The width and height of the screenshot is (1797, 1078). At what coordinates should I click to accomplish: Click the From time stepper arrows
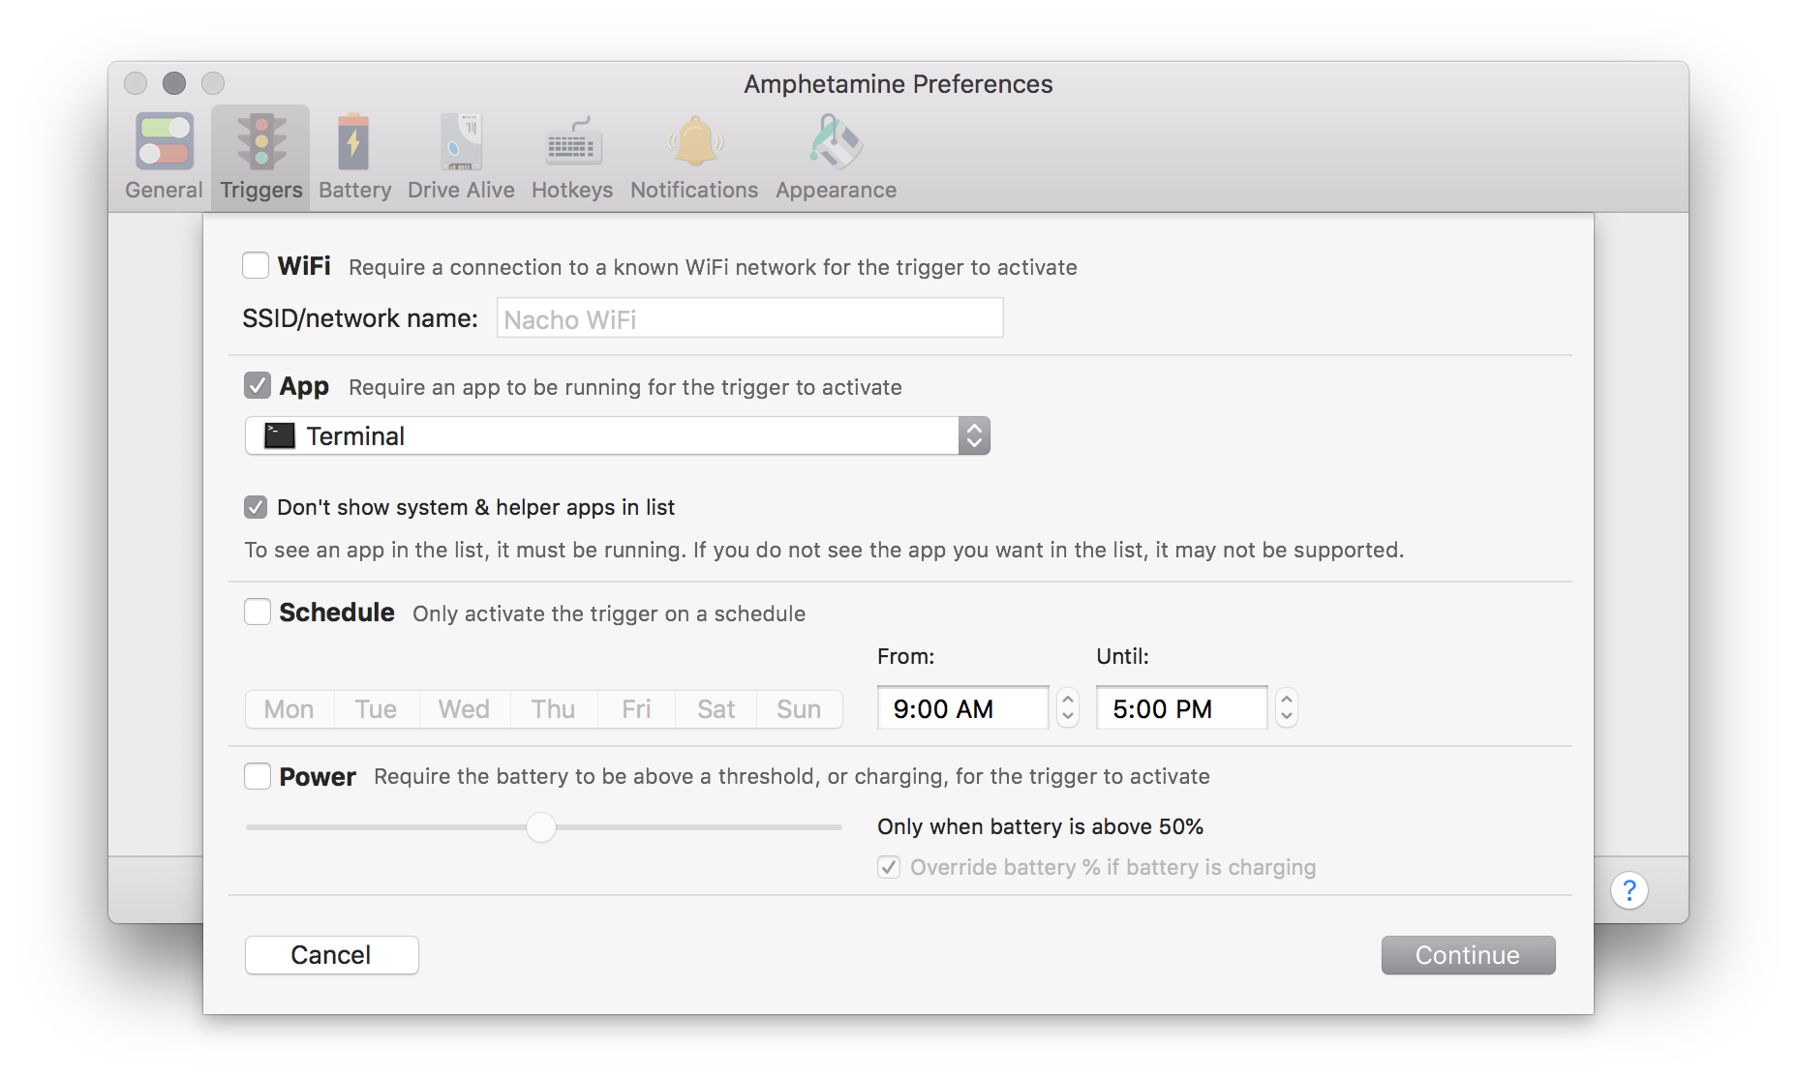pyautogui.click(x=1068, y=707)
